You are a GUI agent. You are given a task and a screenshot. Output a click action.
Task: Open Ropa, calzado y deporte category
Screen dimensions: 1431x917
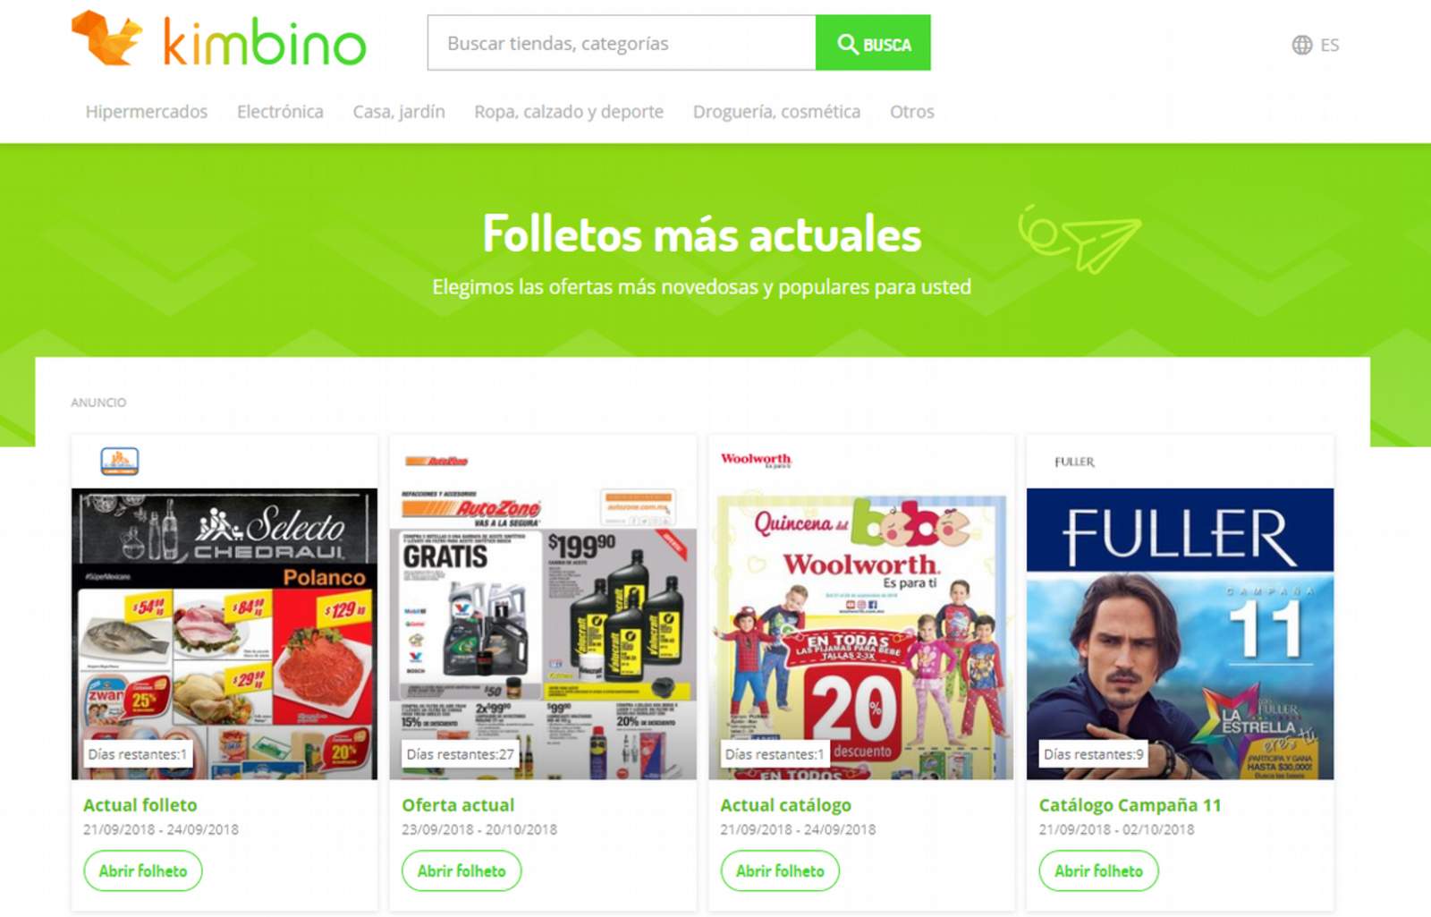pos(569,112)
